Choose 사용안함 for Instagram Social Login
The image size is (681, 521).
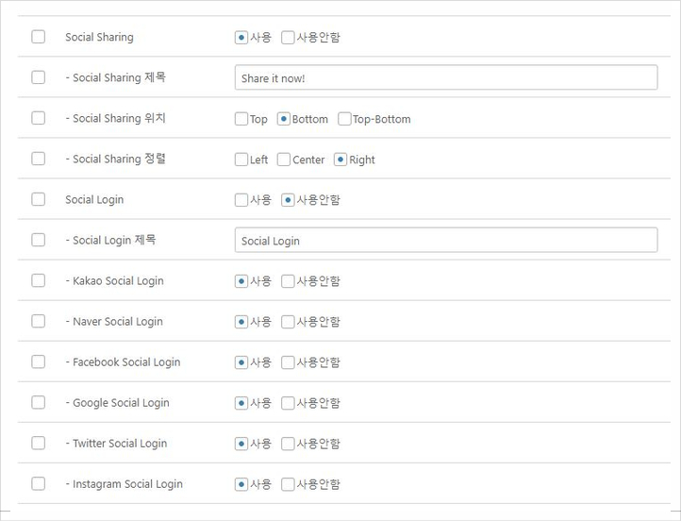click(288, 484)
